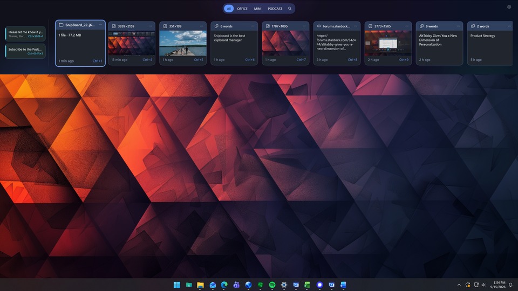Viewport: 518px width, 291px height.
Task: Select pinned clip 'Please let me know if y...'
Action: [x=25, y=33]
